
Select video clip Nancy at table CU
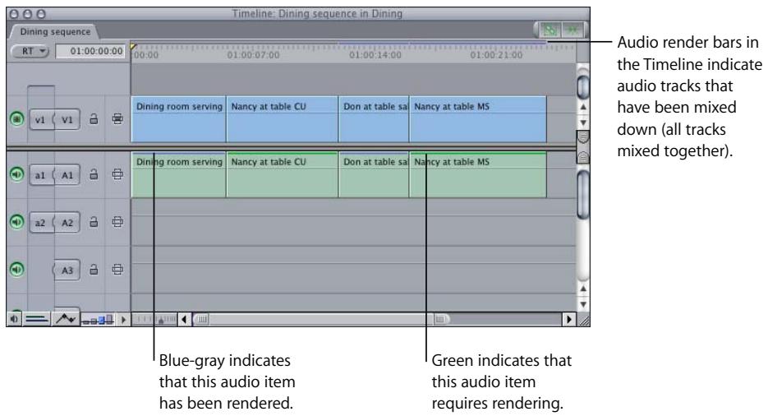tap(282, 119)
